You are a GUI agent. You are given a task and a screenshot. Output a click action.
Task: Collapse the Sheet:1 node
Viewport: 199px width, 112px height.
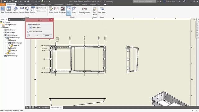click(x=1, y=27)
